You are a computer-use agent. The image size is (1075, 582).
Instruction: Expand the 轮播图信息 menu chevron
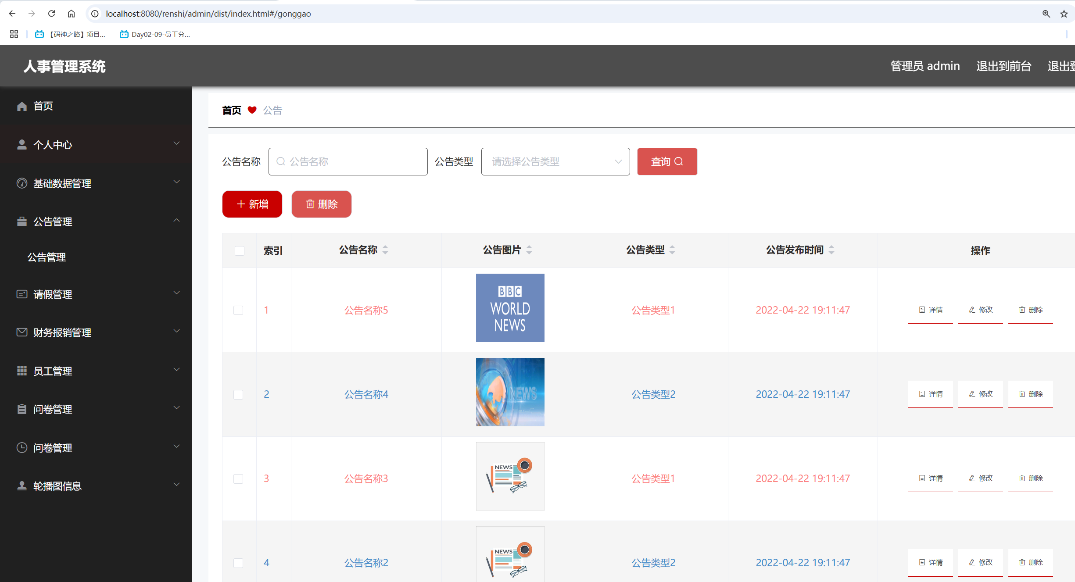pos(176,485)
